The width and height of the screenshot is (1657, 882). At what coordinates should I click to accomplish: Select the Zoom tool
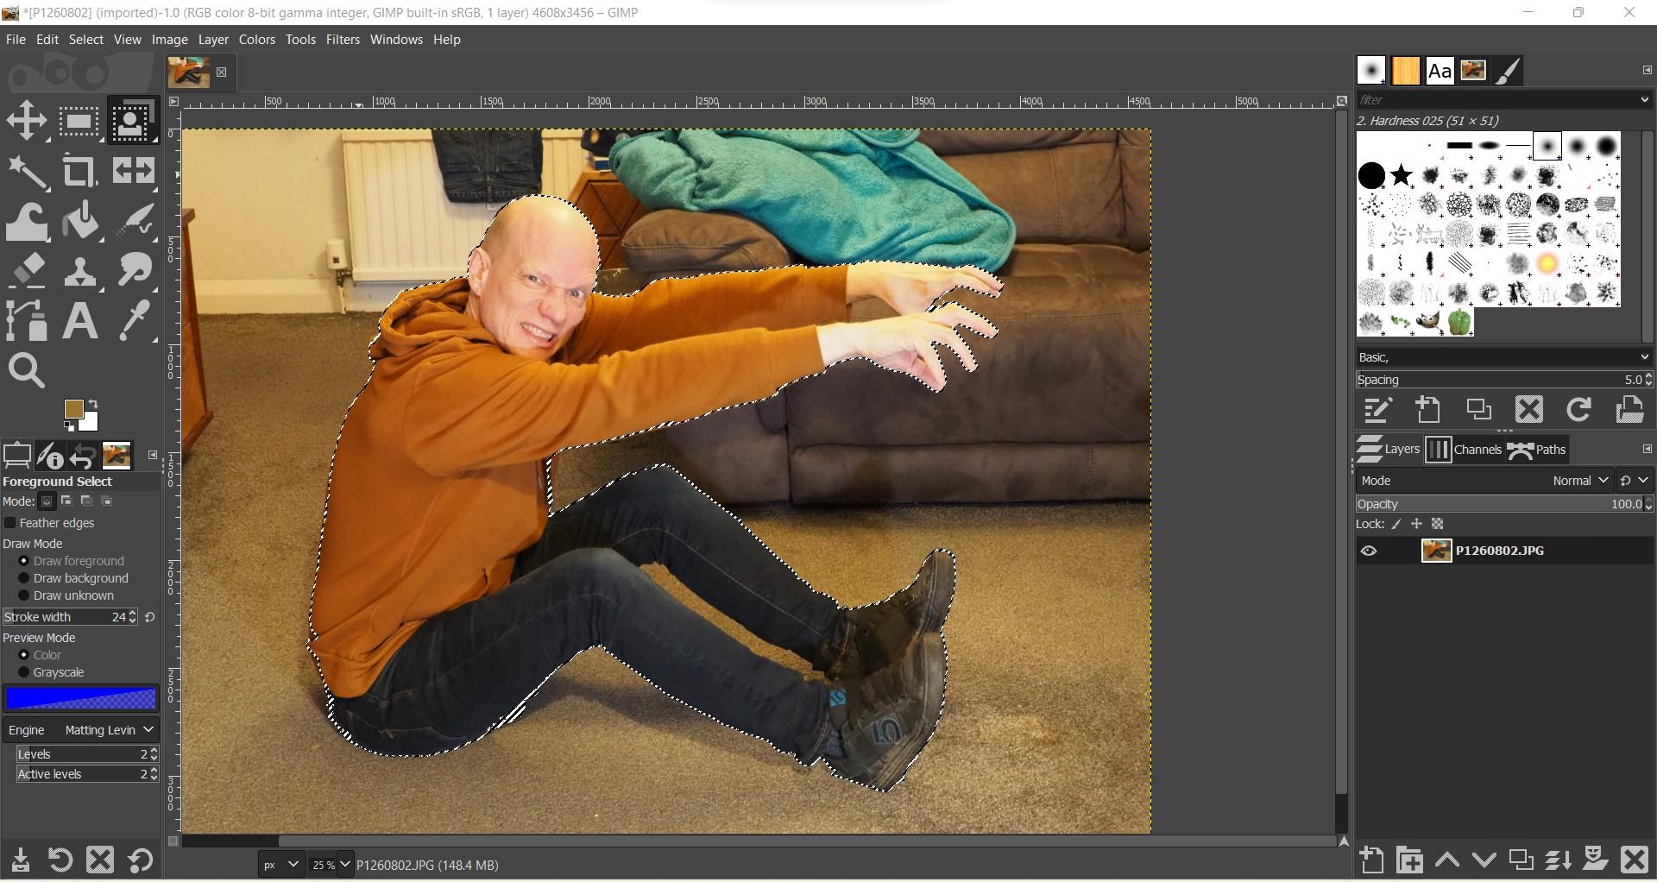pos(27,370)
